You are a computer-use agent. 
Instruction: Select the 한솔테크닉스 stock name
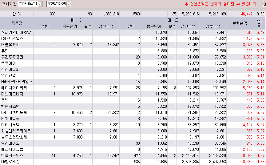click(x=12, y=156)
